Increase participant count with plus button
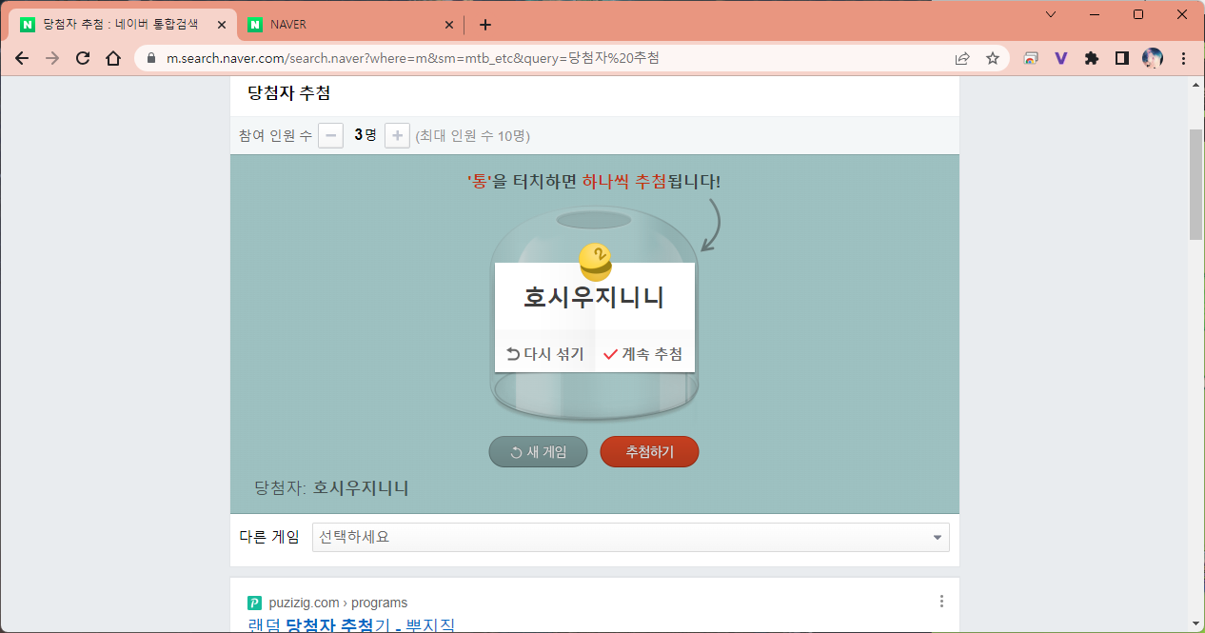 [397, 135]
